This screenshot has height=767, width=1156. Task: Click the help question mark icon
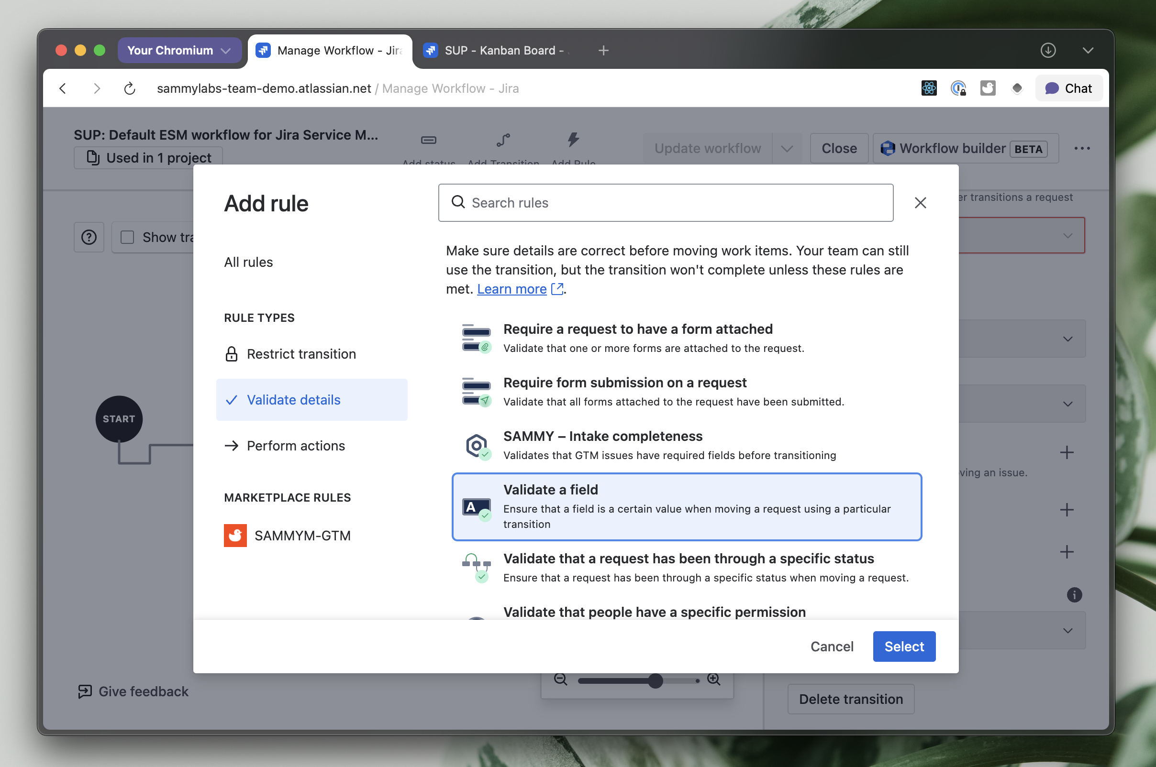[89, 237]
